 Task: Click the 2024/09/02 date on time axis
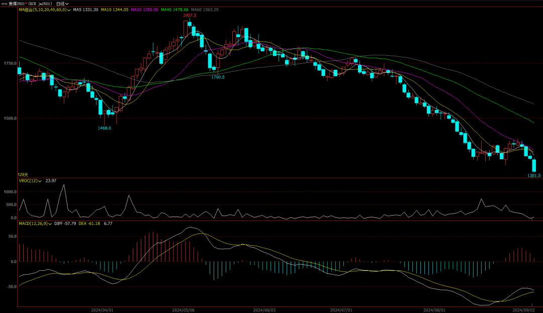(x=522, y=310)
